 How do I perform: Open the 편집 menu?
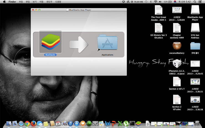tap(28, 2)
